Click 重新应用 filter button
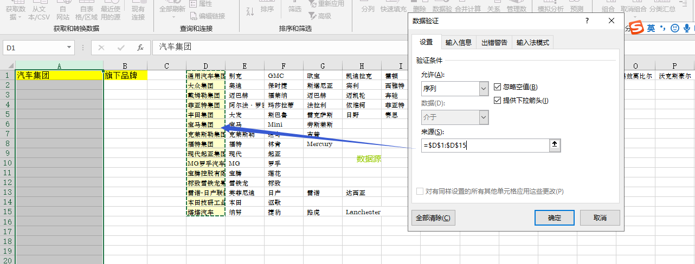The image size is (695, 264). coord(326,4)
